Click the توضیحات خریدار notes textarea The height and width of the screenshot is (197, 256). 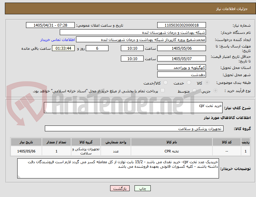coord(118,168)
